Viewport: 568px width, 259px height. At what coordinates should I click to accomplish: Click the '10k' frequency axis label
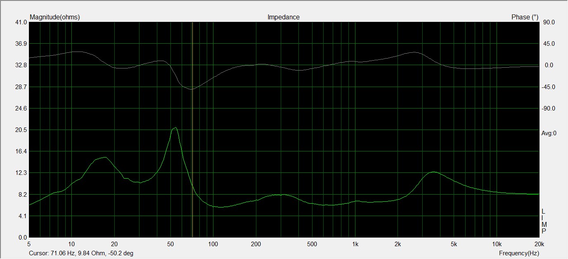tap(497, 243)
